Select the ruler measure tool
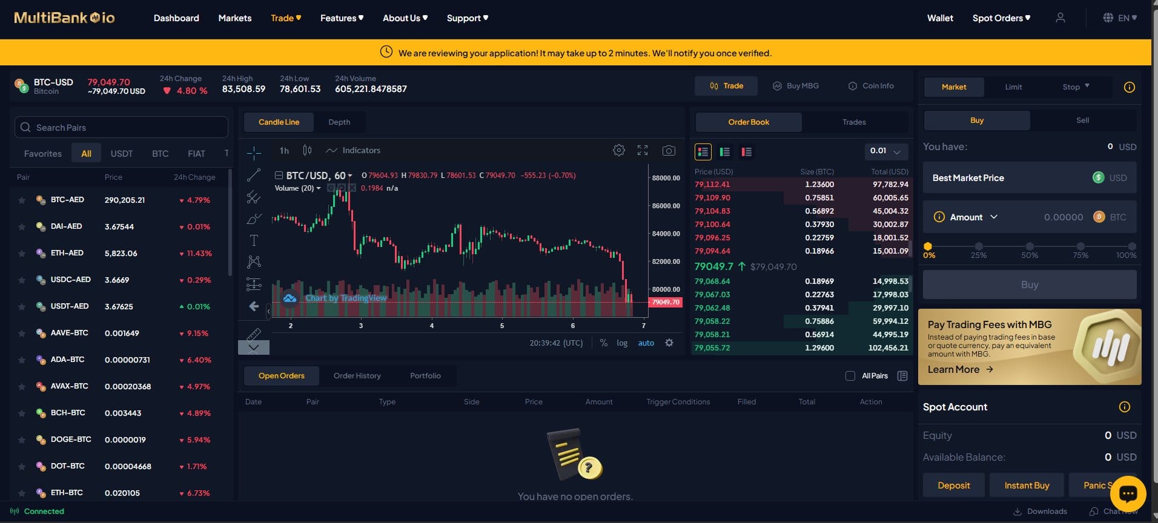1158x523 pixels. (254, 334)
